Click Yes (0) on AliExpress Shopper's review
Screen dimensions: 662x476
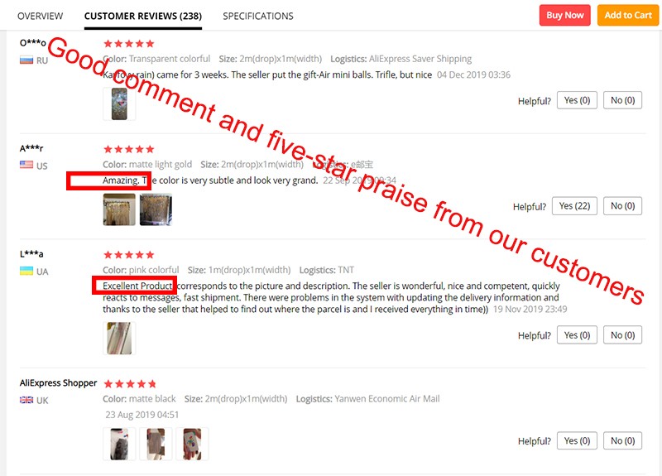[x=577, y=440]
